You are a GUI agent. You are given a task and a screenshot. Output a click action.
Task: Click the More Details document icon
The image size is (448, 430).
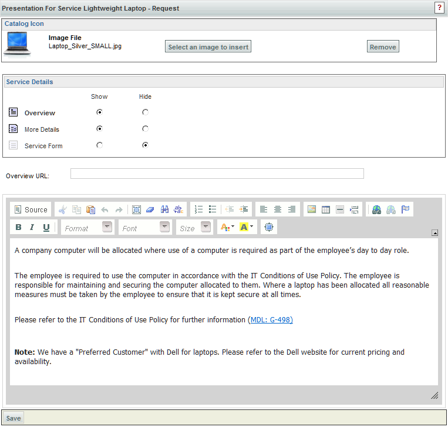[13, 129]
